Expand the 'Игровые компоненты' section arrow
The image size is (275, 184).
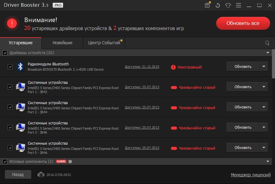tap(268, 162)
